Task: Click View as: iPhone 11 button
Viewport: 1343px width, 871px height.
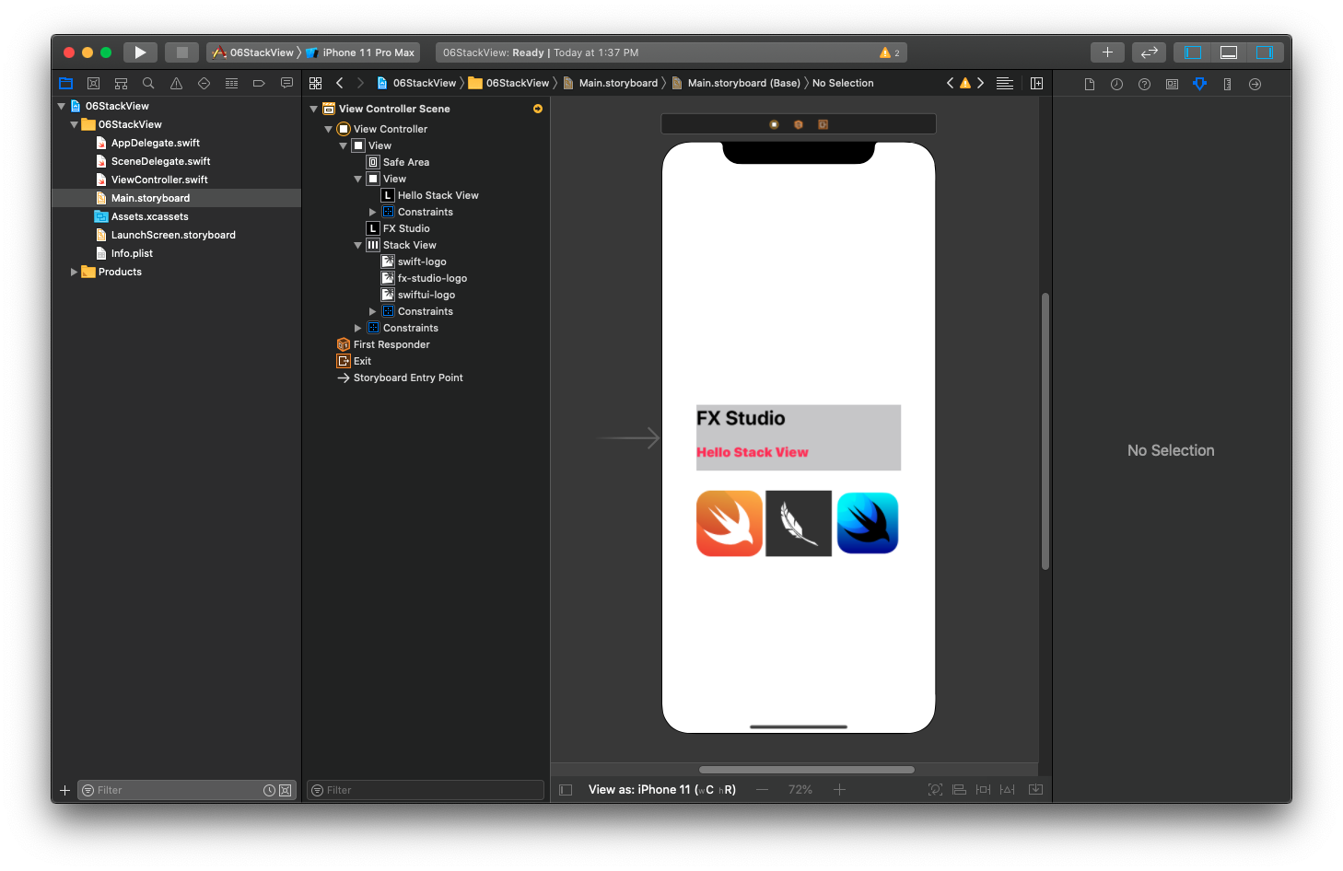Action: click(x=662, y=790)
